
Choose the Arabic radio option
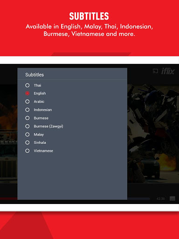[x=28, y=101]
